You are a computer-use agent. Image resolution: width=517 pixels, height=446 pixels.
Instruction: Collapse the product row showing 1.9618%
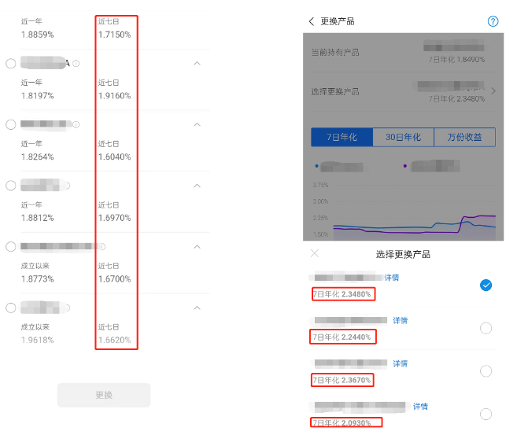click(x=197, y=308)
